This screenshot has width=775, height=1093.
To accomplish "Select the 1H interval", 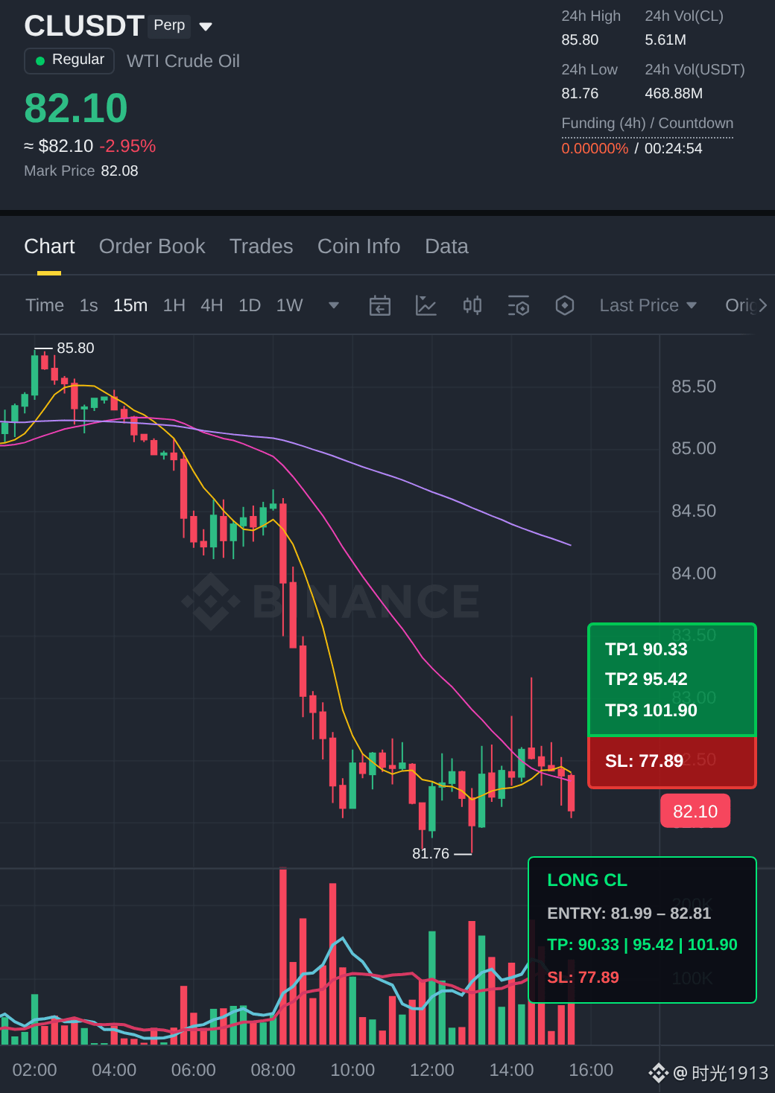I will [174, 305].
